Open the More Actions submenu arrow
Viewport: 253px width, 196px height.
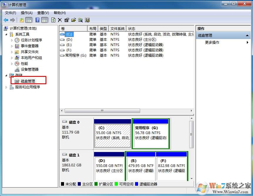click(x=247, y=43)
